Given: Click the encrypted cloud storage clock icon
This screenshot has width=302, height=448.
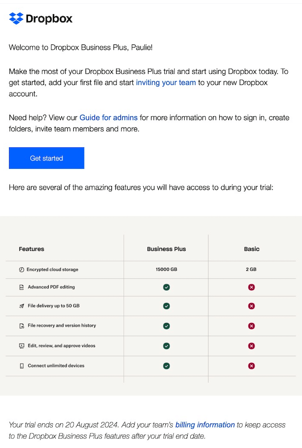Looking at the screenshot, I should click(21, 269).
